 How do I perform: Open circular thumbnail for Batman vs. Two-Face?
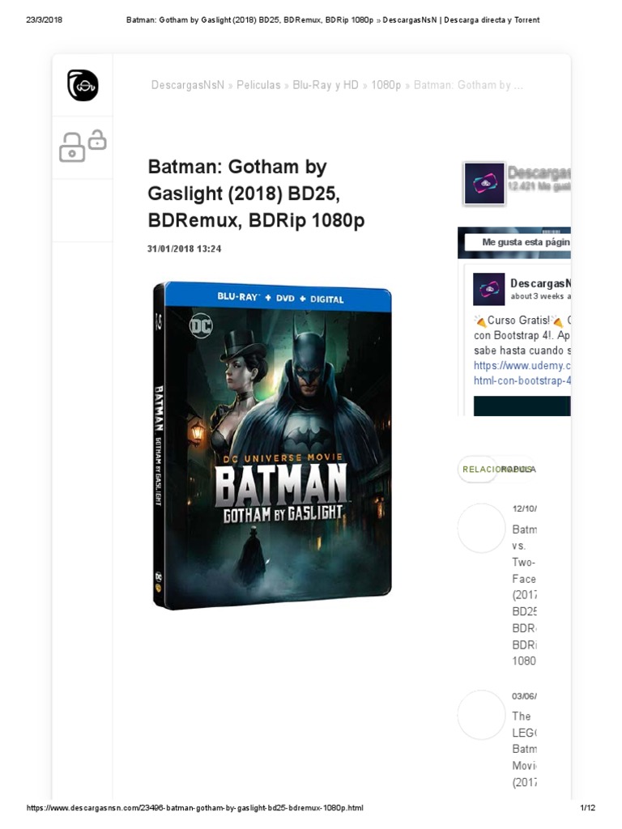click(481, 528)
